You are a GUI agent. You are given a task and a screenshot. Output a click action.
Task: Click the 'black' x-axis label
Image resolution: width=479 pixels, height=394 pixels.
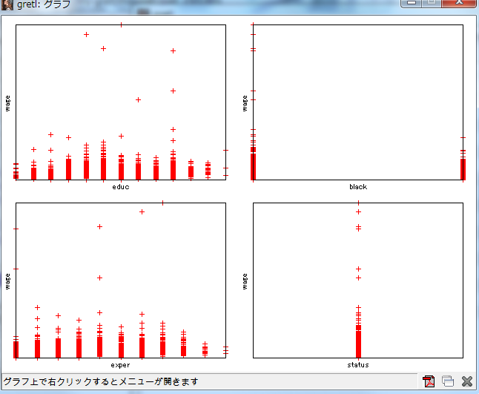point(358,187)
